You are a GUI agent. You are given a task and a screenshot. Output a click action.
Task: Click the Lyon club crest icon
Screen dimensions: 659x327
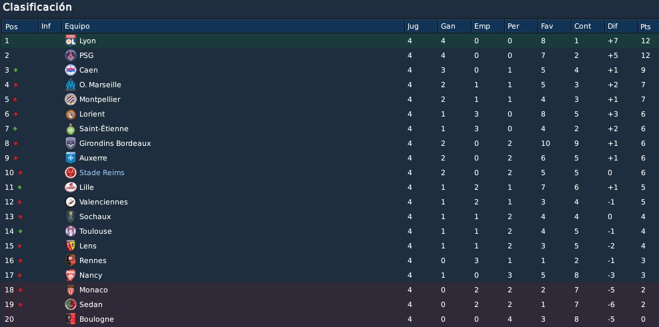[71, 41]
